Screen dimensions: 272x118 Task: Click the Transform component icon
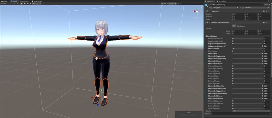tap(207, 11)
